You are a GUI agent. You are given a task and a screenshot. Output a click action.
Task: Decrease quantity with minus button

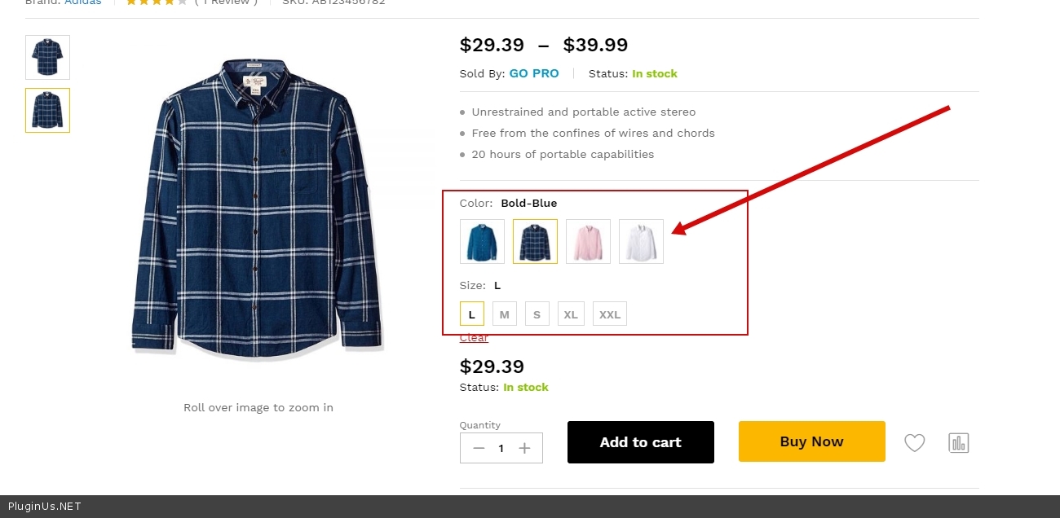pyautogui.click(x=479, y=448)
